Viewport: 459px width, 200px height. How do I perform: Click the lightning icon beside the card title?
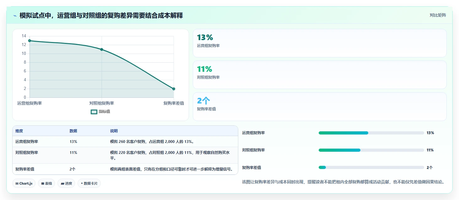coord(15,15)
